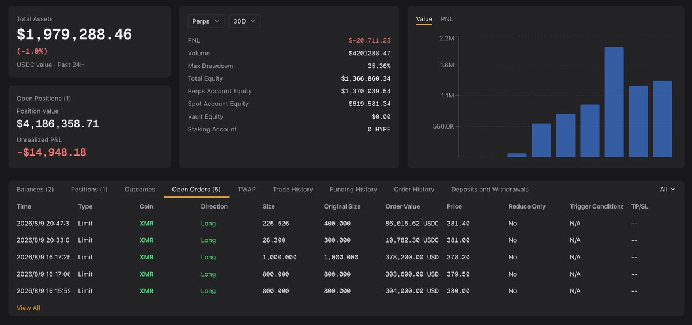
Task: Open XMR coin on the 378.20 order
Action: 146,257
